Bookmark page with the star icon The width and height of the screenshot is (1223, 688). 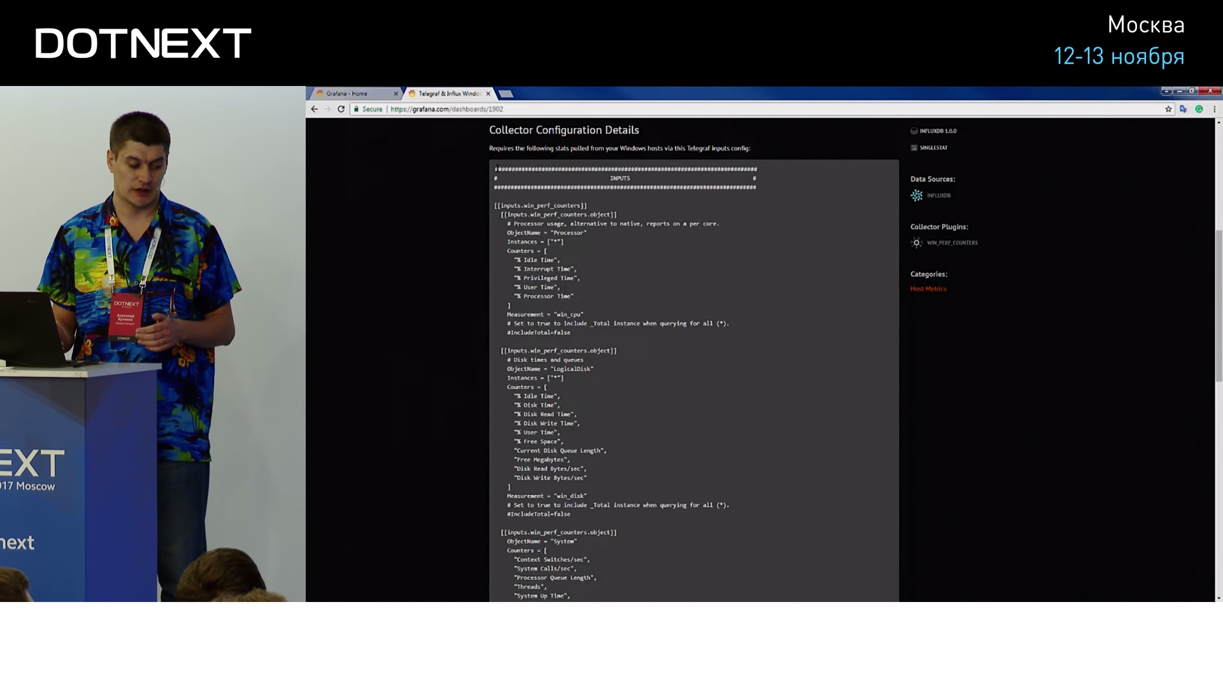1168,109
